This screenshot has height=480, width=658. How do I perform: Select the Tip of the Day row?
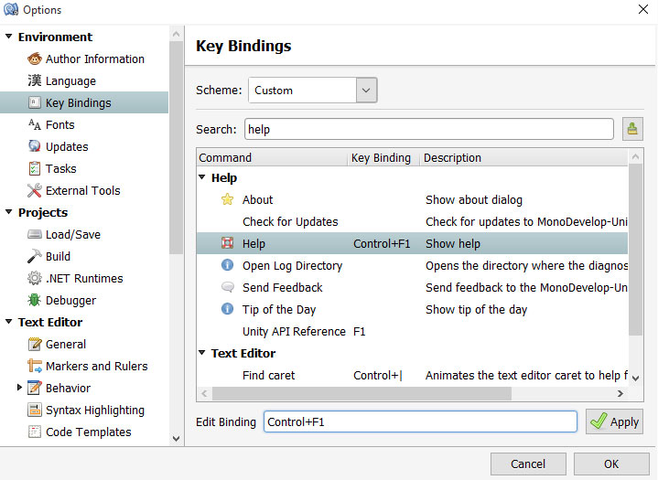click(412, 309)
